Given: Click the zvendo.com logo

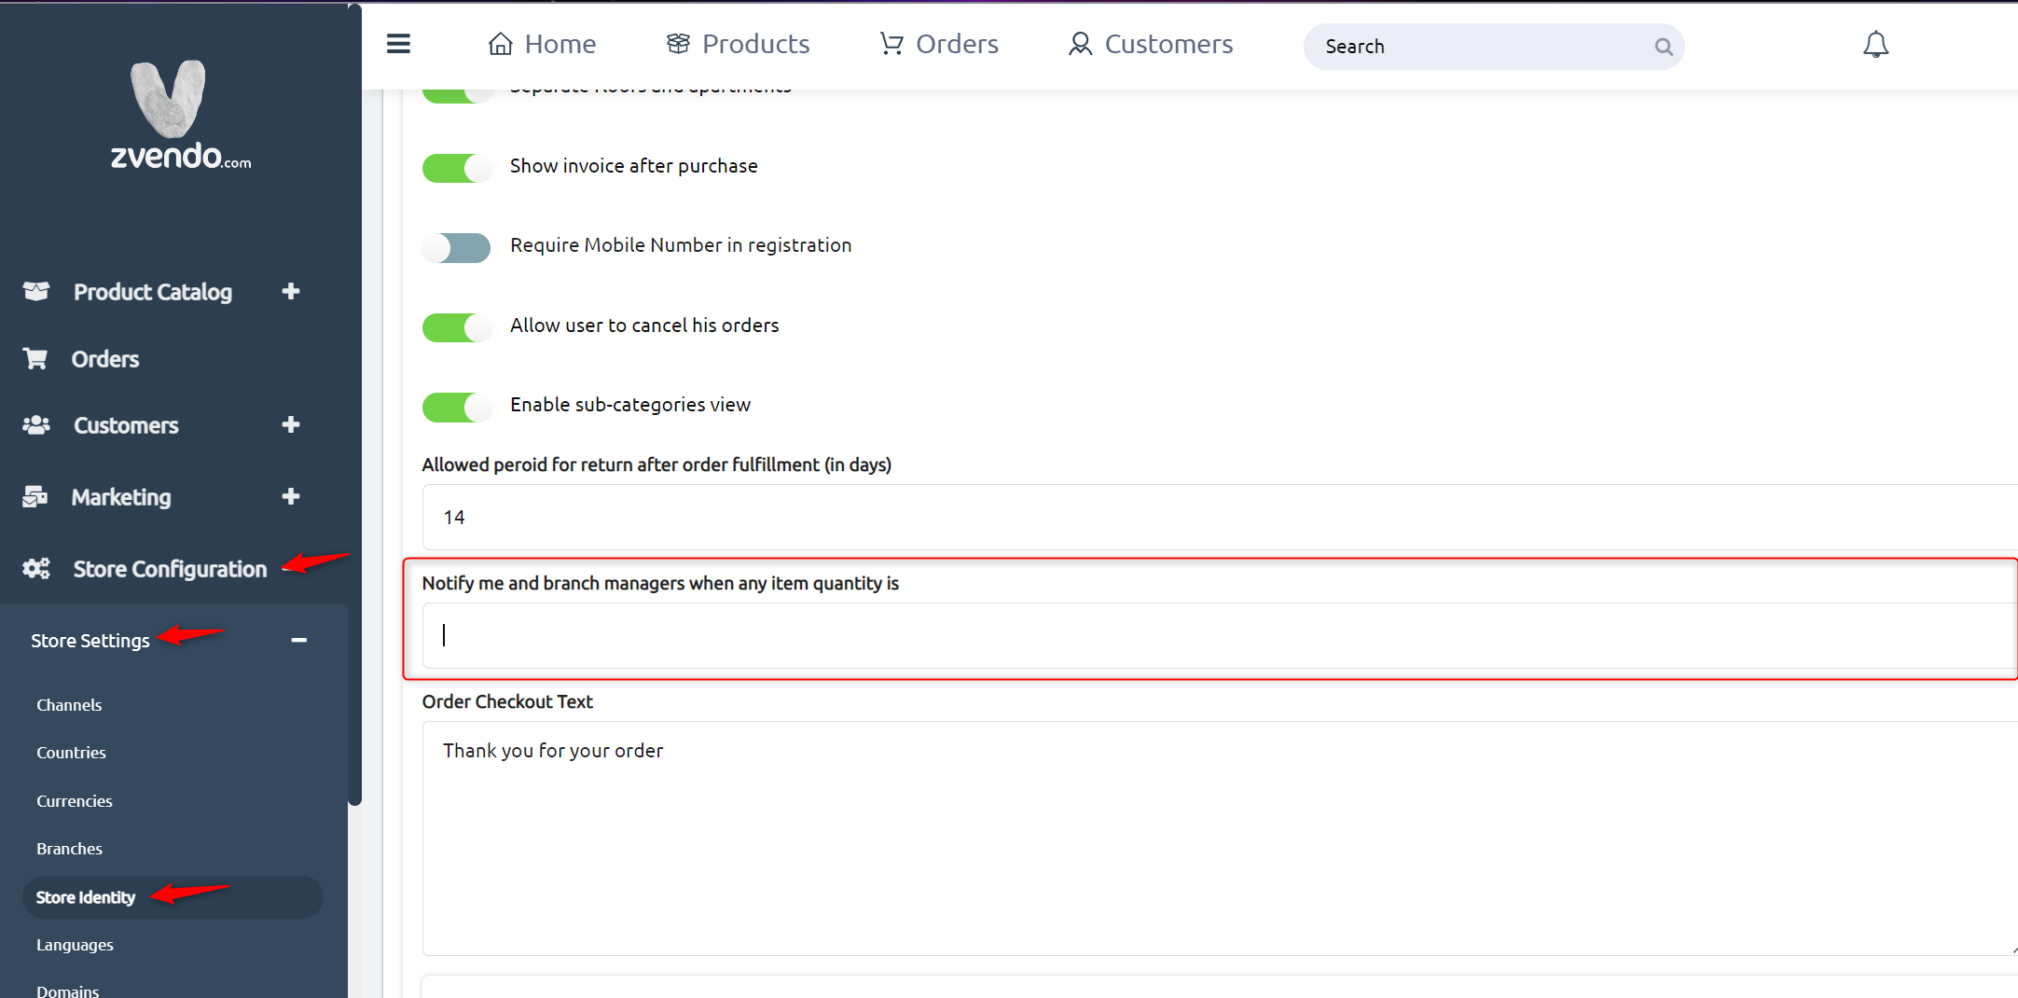Looking at the screenshot, I should (180, 115).
